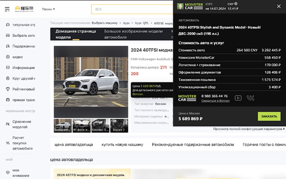
Task: Open видео sidebar item
Action: point(17,57)
